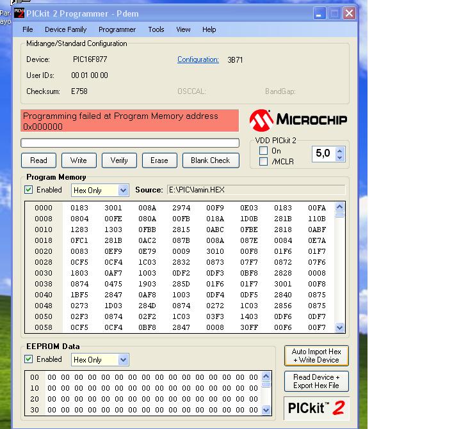This screenshot has height=429, width=461.
Task: Disable EEPROM Data Enabled checkbox
Action: (29, 359)
